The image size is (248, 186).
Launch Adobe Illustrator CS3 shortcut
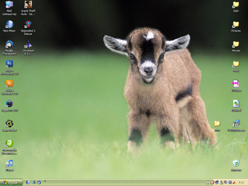tap(9, 84)
